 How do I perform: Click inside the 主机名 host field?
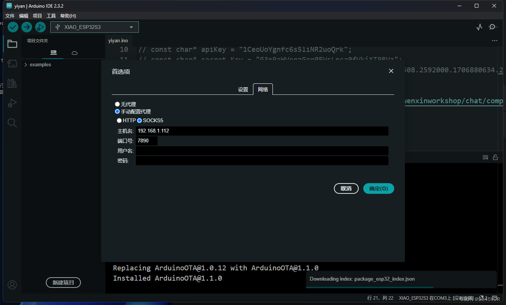point(262,131)
